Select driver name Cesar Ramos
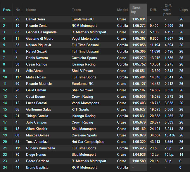 pos(37,64)
